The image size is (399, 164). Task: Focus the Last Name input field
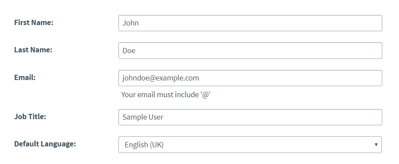[250, 51]
